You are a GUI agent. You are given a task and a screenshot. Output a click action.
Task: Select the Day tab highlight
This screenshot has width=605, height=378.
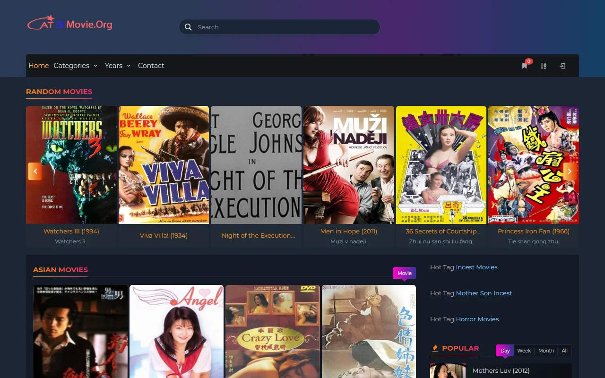point(505,350)
